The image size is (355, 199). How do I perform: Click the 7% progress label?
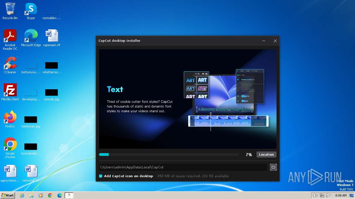[249, 155]
